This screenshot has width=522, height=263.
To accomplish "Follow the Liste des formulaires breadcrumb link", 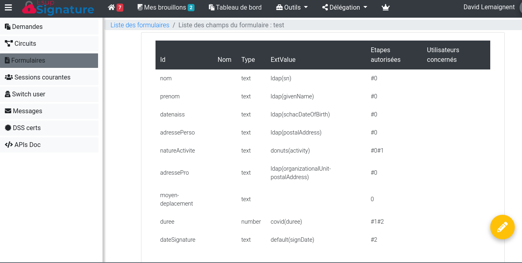I will click(140, 25).
